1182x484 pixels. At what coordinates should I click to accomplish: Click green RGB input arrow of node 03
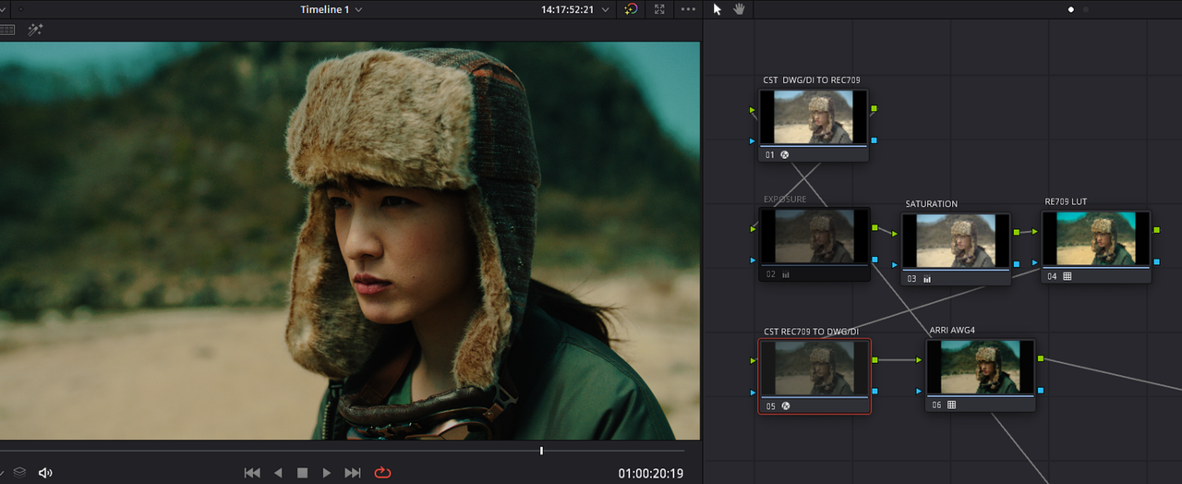pyautogui.click(x=894, y=233)
